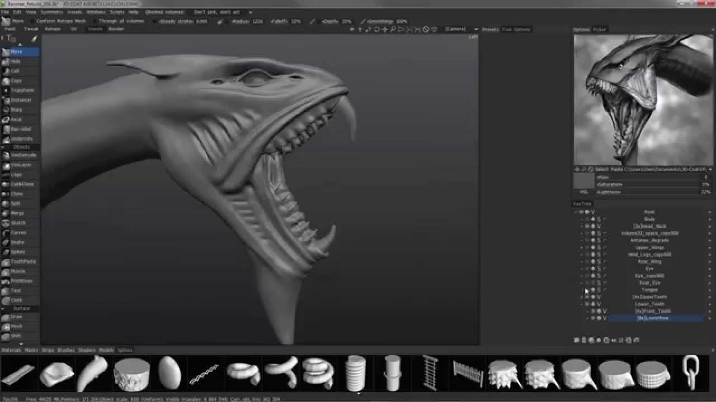Select the Instancer tool
The height and width of the screenshot is (402, 716).
pyautogui.click(x=20, y=100)
